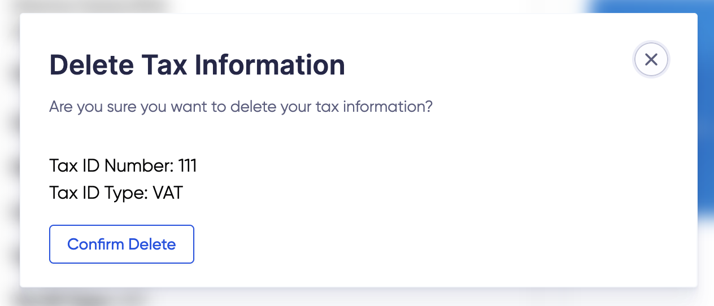Click the "Delete Tax Information" heading
714x306 pixels.
[197, 65]
